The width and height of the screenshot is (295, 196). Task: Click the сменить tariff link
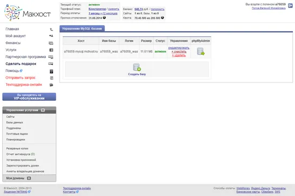(114, 9)
